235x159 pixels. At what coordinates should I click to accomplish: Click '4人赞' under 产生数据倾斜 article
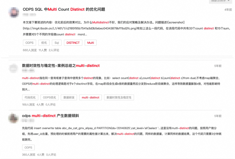click(41, 155)
